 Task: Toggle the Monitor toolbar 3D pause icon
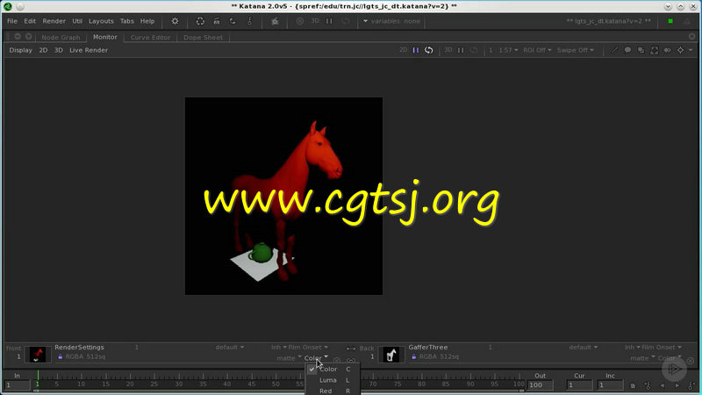461,50
